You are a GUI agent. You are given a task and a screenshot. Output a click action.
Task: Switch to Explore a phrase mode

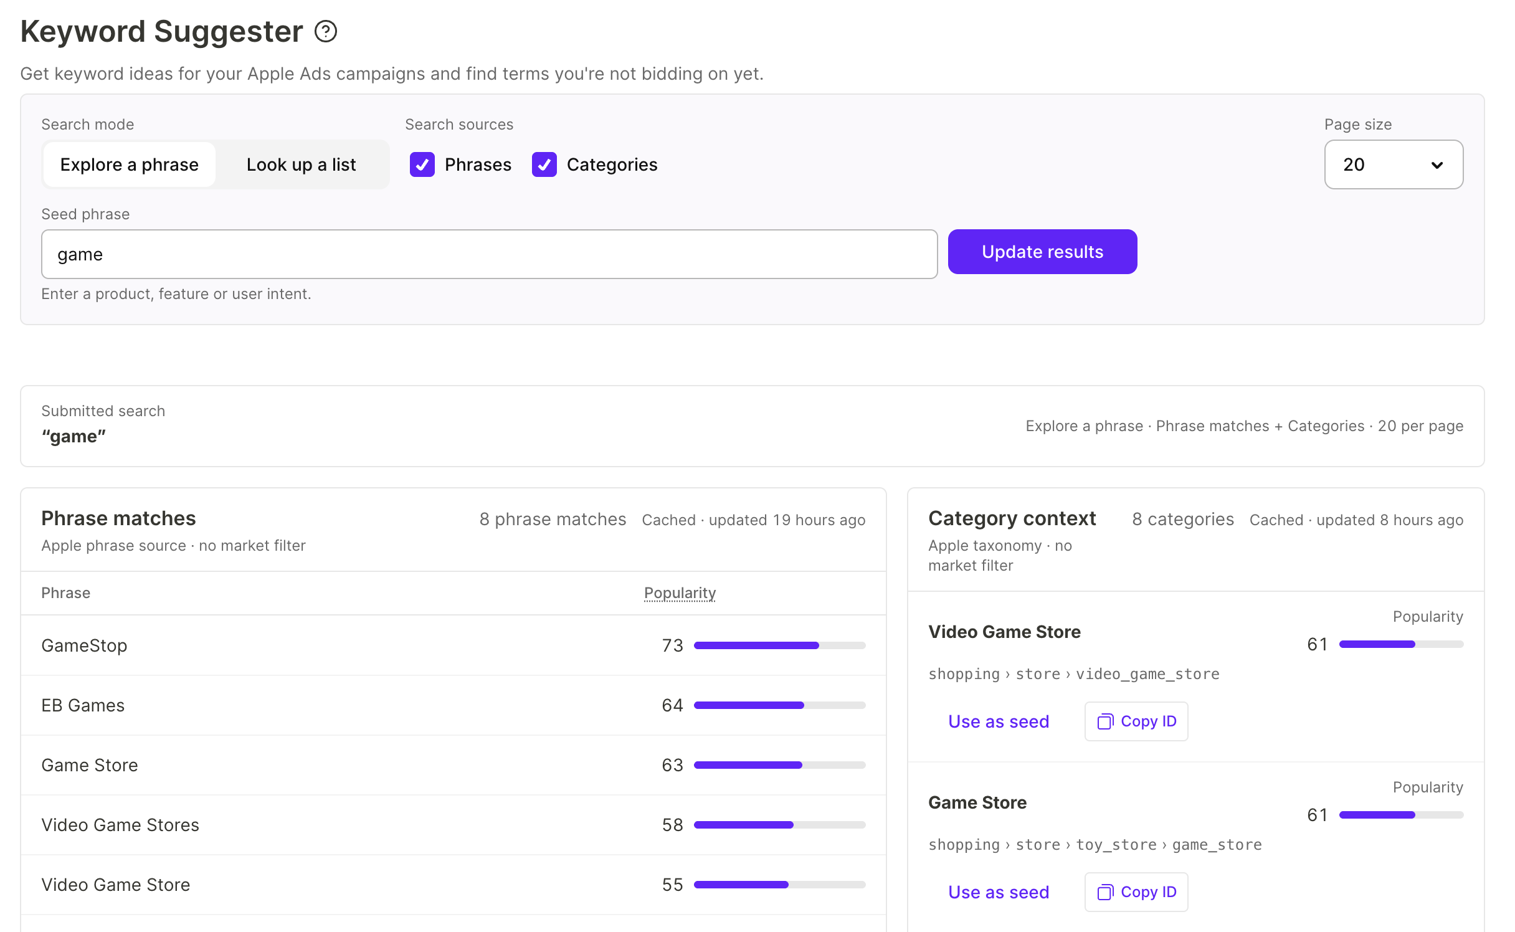130,164
